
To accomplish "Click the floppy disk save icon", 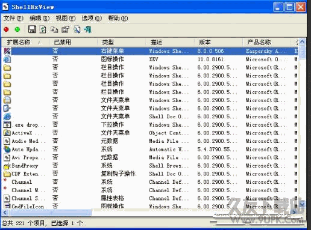I will pyautogui.click(x=32, y=29).
